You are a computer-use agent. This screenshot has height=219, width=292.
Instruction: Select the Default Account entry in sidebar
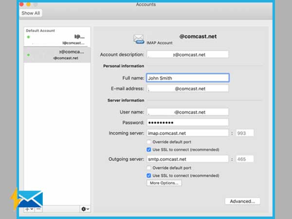[57, 37]
